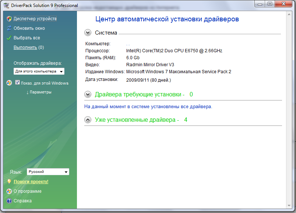The height and width of the screenshot is (213, 296).
Task: Click the Драйвера требующие установки heading
Action: (144, 94)
